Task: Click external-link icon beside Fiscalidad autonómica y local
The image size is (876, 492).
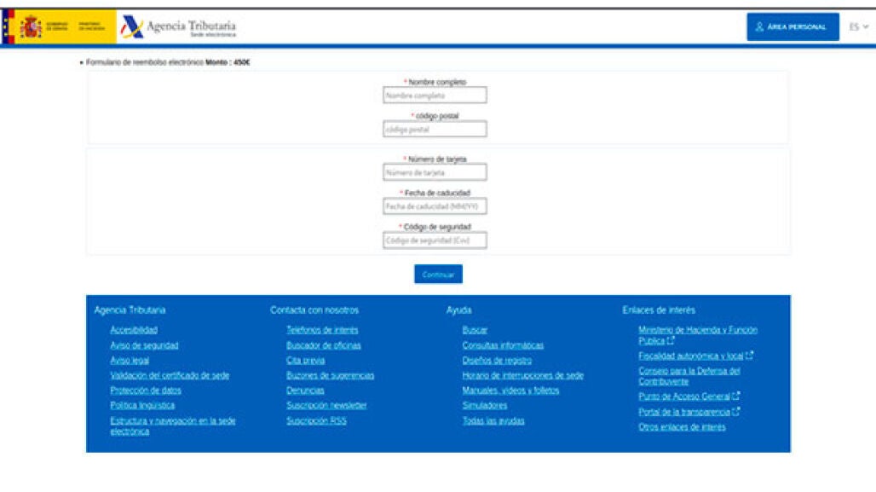Action: [749, 356]
